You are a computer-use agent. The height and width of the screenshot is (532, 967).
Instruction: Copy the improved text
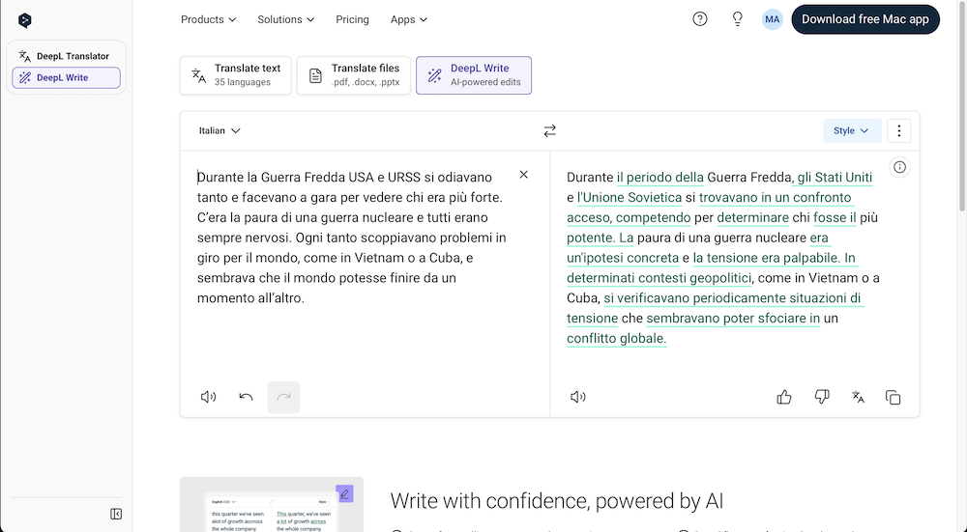(893, 397)
